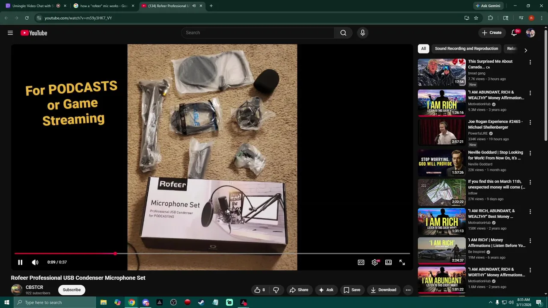Seek the video progress bar scrubber
The width and height of the screenshot is (548, 308).
tap(115, 254)
